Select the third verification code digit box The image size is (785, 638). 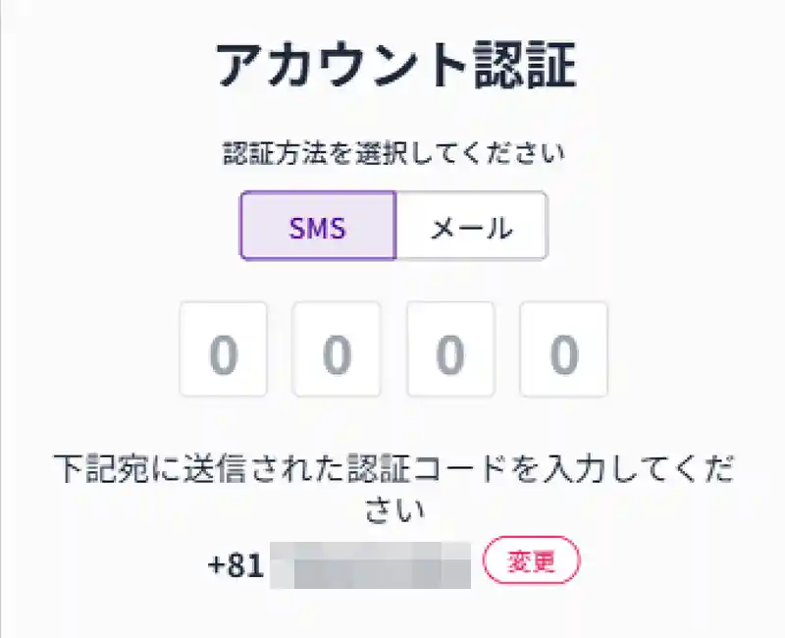450,349
